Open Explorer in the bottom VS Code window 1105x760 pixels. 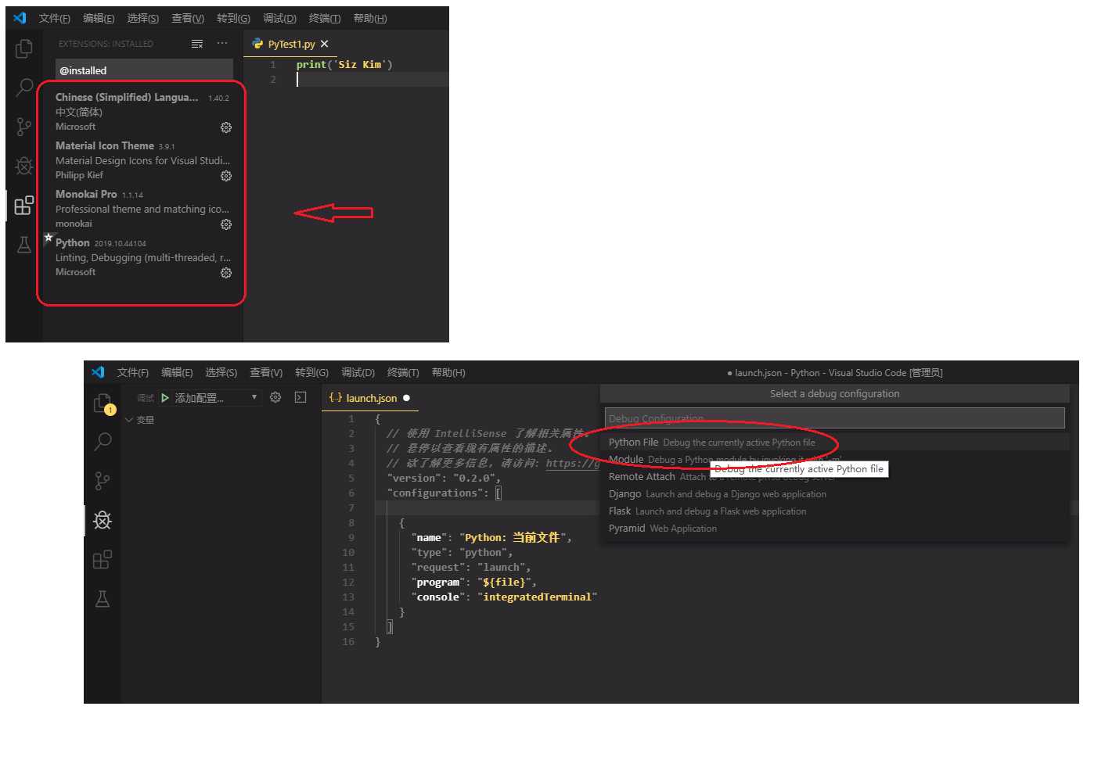pos(103,403)
